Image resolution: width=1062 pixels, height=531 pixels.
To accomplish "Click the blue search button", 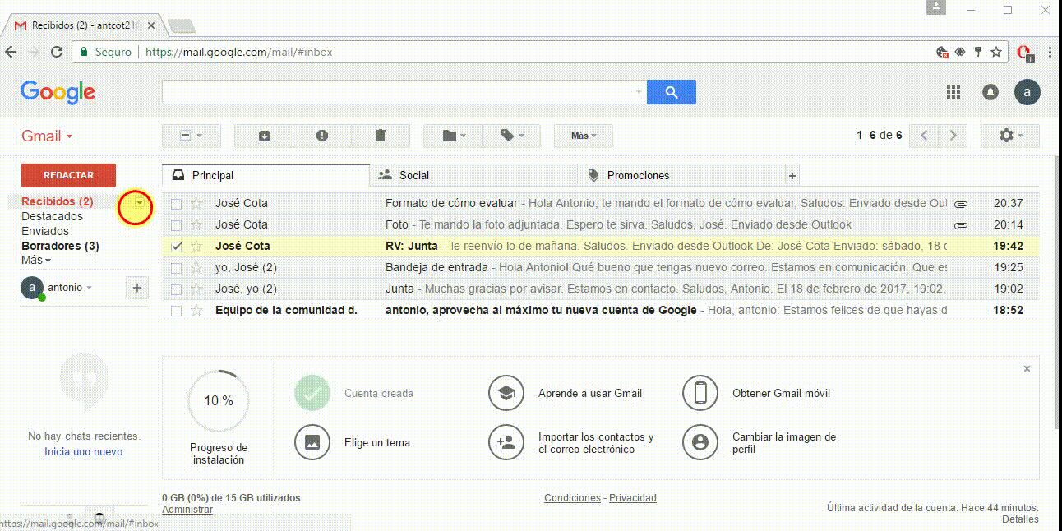I will [x=672, y=92].
